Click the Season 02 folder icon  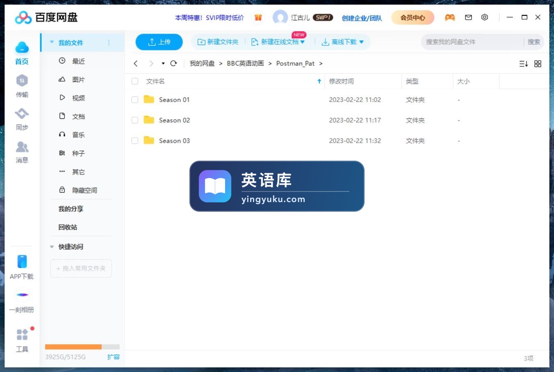tap(149, 120)
